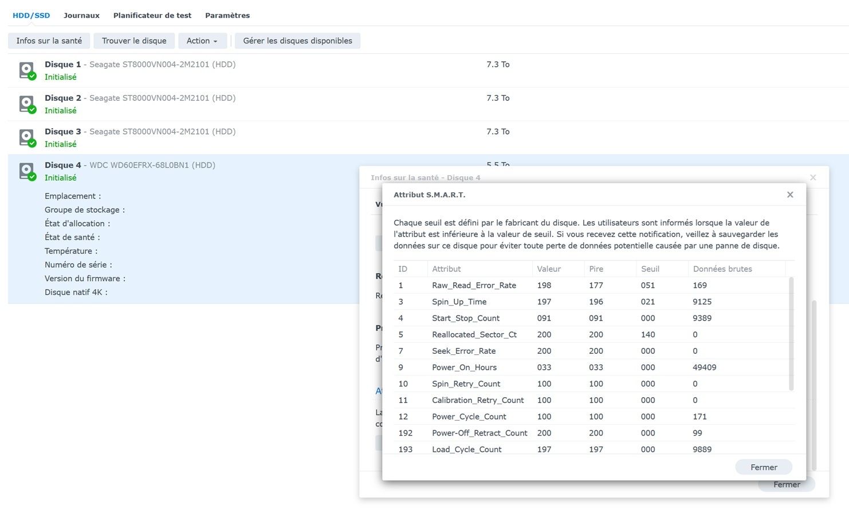Select the Disque 3 drive icon

pyautogui.click(x=27, y=138)
